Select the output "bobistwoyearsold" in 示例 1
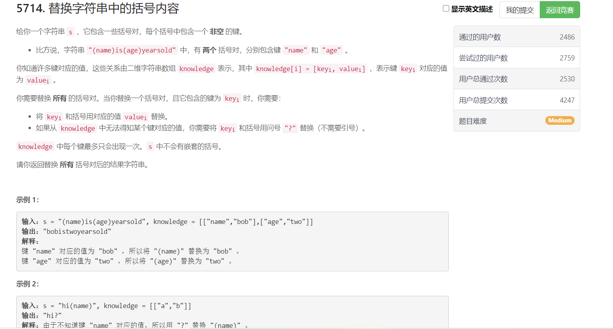The width and height of the screenshot is (613, 329). pyautogui.click(x=77, y=231)
